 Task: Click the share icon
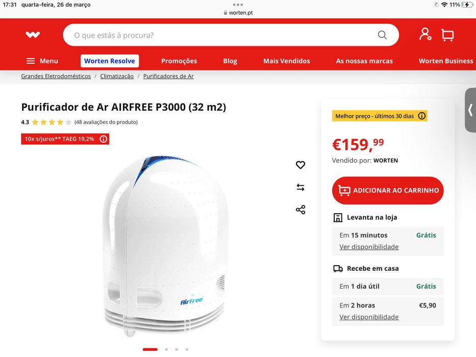pos(300,210)
